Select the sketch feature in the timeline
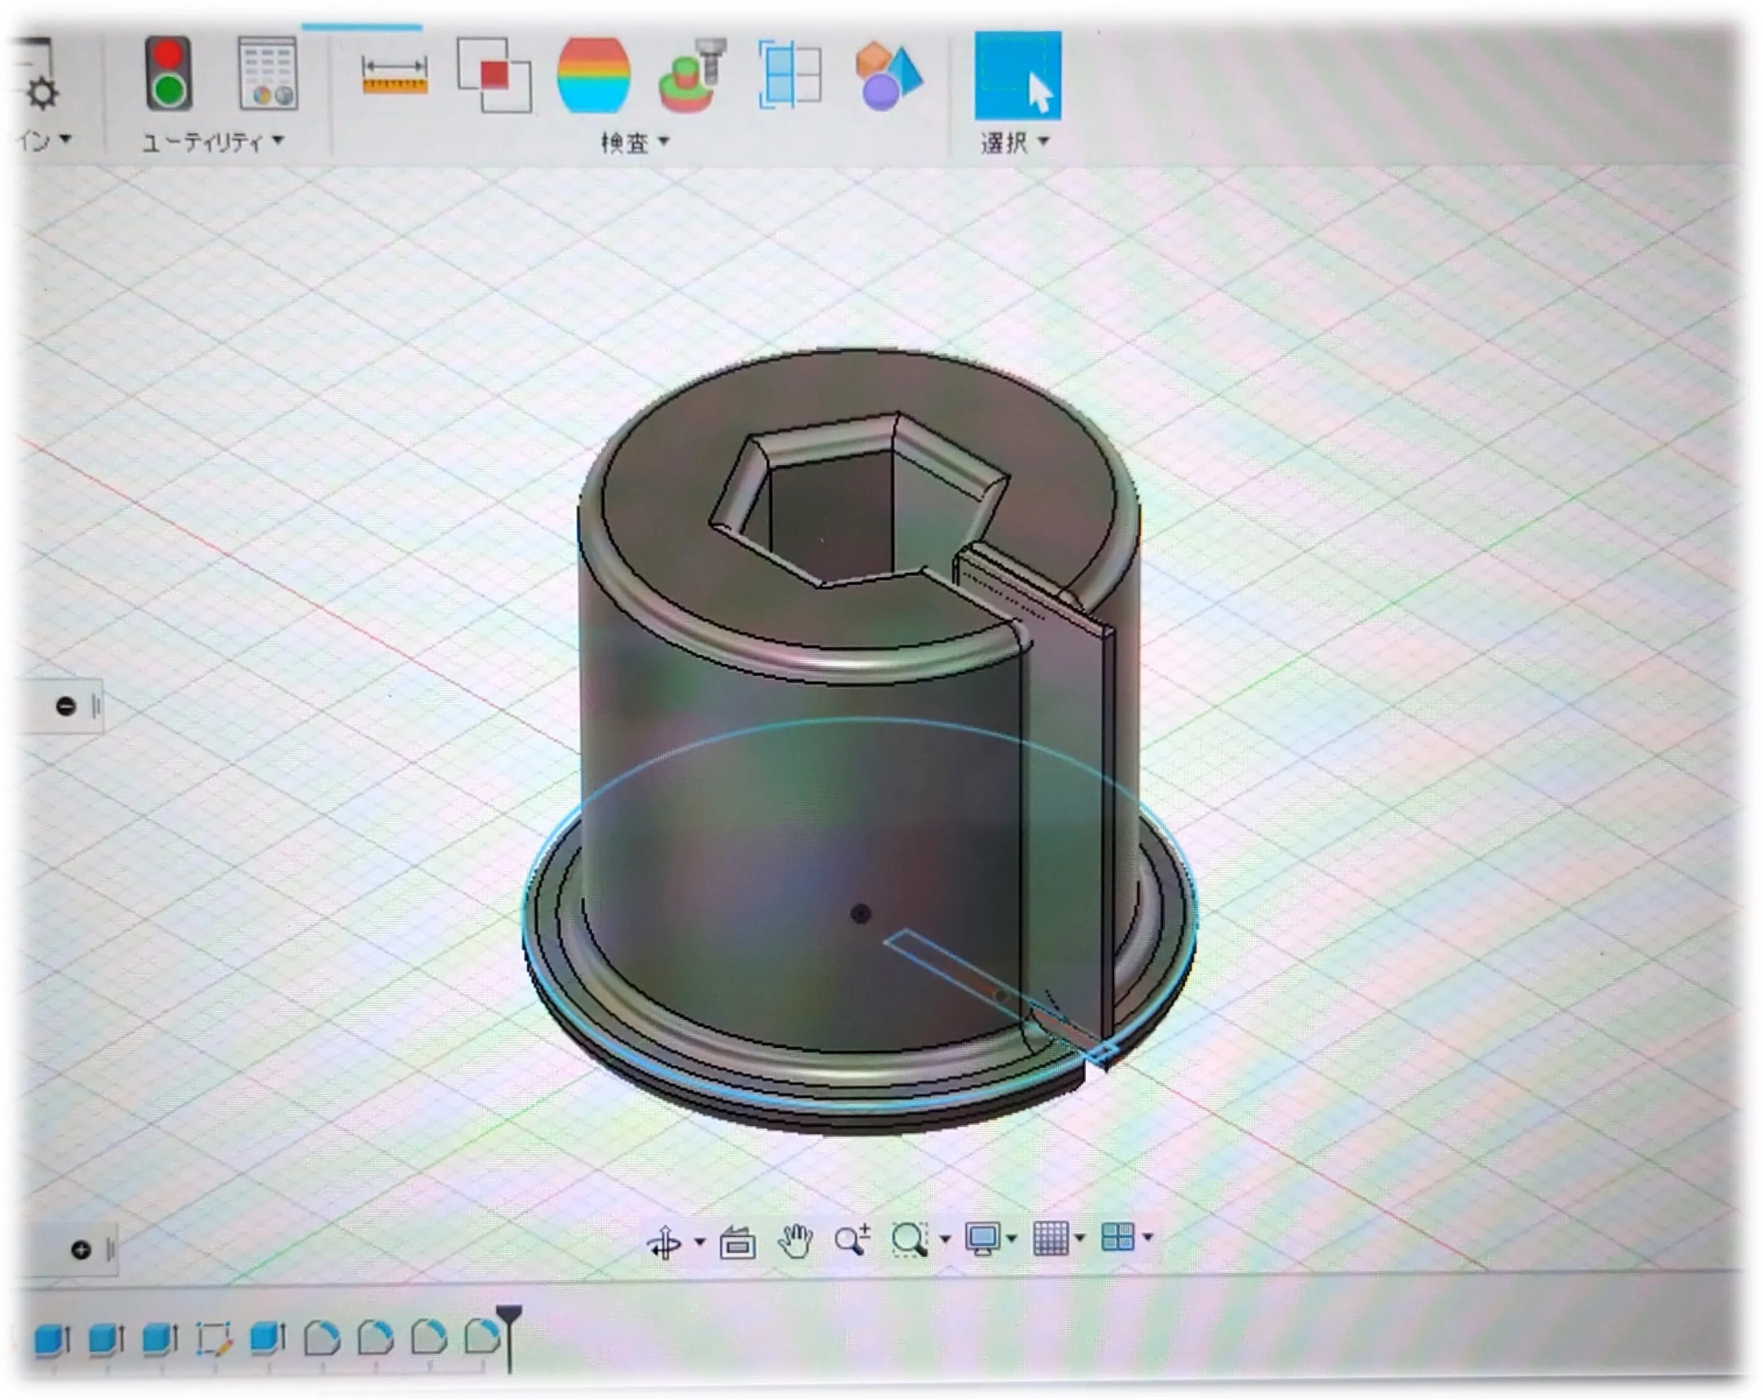This screenshot has width=1763, height=1400. (x=214, y=1339)
